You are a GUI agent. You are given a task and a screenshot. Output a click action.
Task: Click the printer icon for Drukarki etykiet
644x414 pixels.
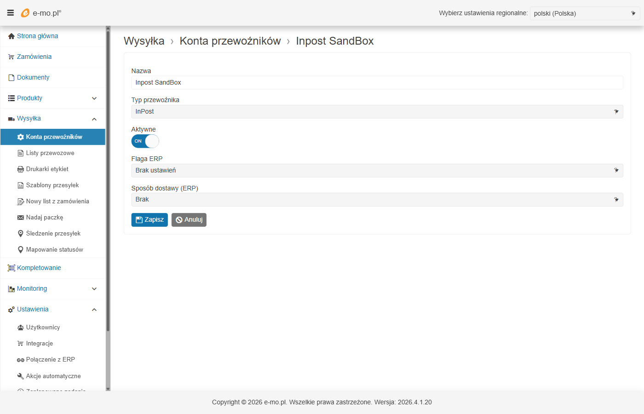[20, 169]
